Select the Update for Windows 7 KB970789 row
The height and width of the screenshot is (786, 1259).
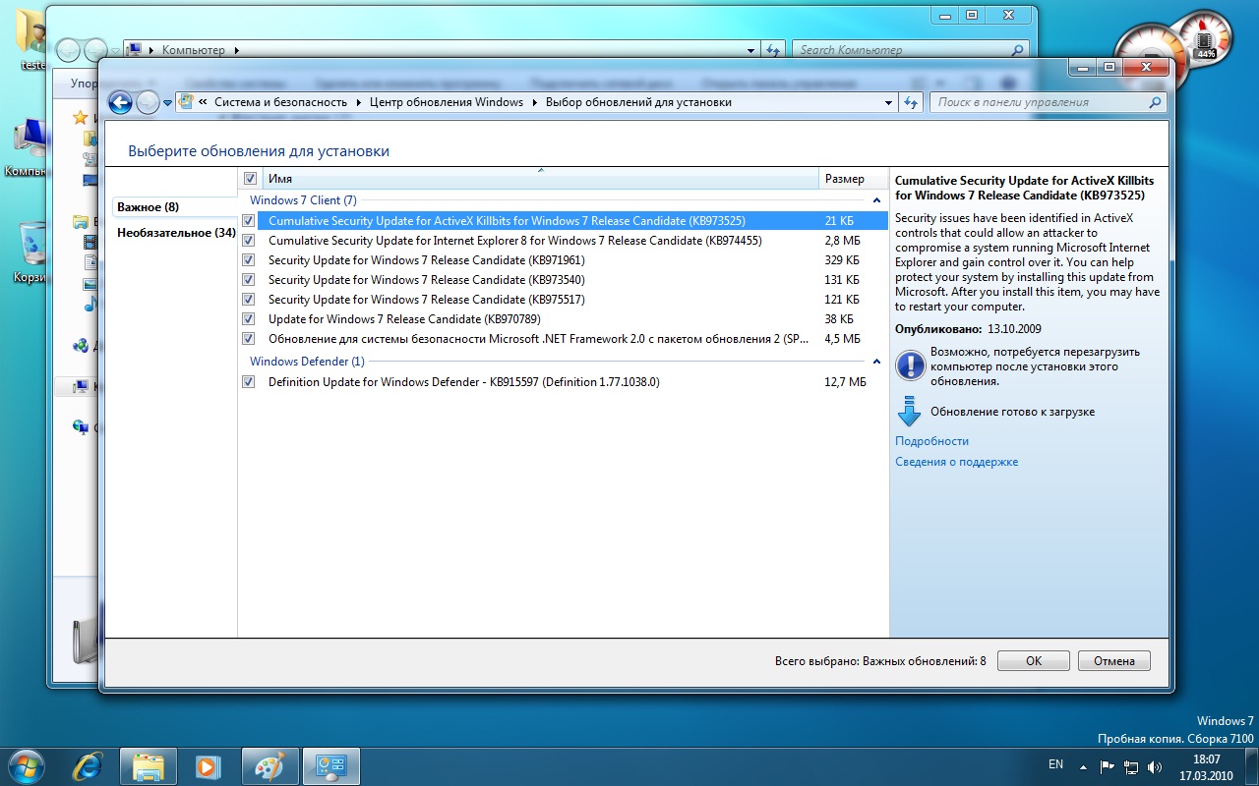click(563, 319)
